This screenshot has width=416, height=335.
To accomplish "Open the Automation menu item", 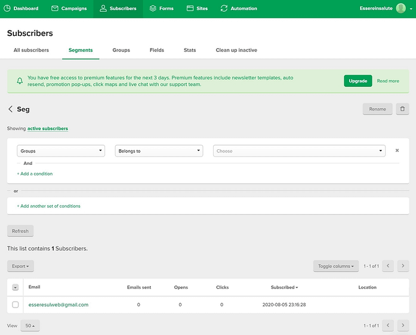I will (x=239, y=8).
